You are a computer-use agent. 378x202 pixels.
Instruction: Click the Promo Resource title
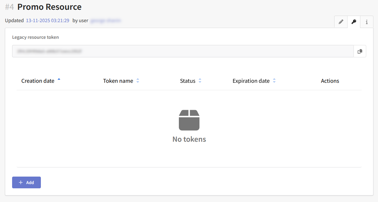[49, 7]
